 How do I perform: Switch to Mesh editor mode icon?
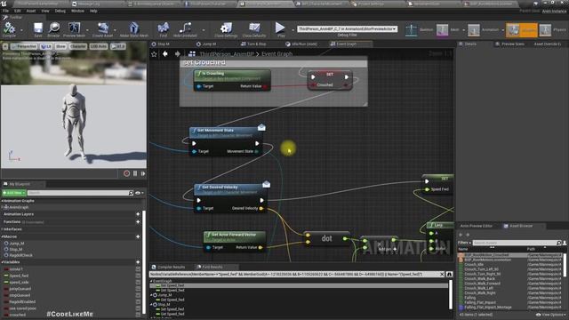click(x=442, y=29)
